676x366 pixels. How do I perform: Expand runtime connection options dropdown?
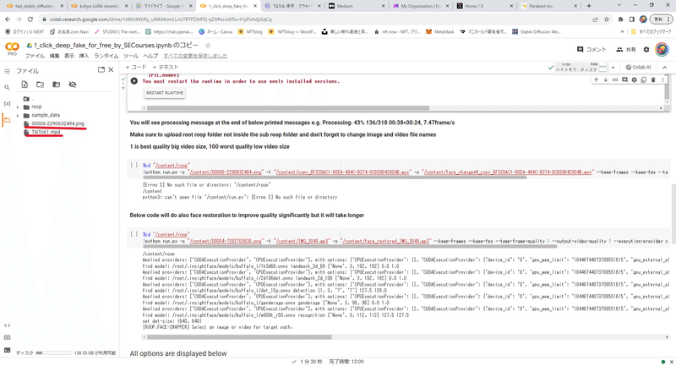click(x=613, y=68)
